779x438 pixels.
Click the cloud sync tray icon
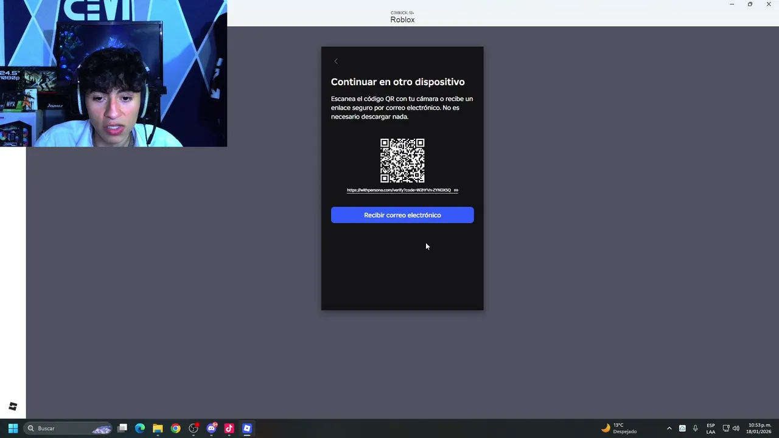point(682,428)
